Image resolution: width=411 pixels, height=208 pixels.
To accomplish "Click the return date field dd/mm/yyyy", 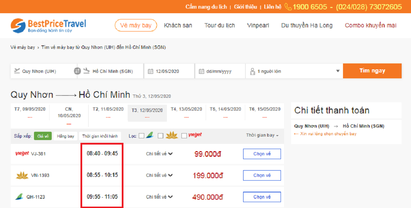I will (x=220, y=71).
